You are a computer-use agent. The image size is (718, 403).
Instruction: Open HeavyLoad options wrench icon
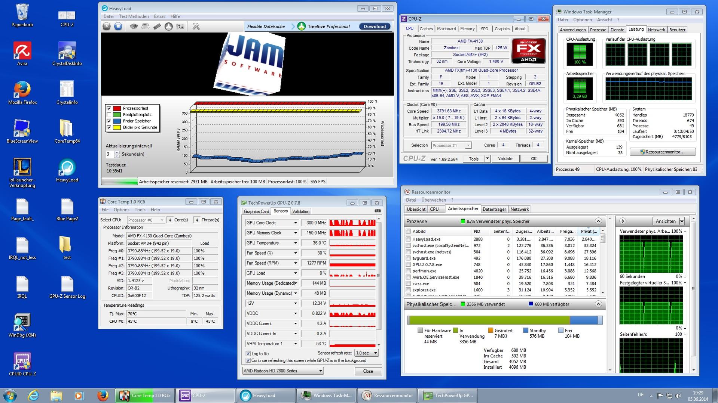pyautogui.click(x=196, y=27)
